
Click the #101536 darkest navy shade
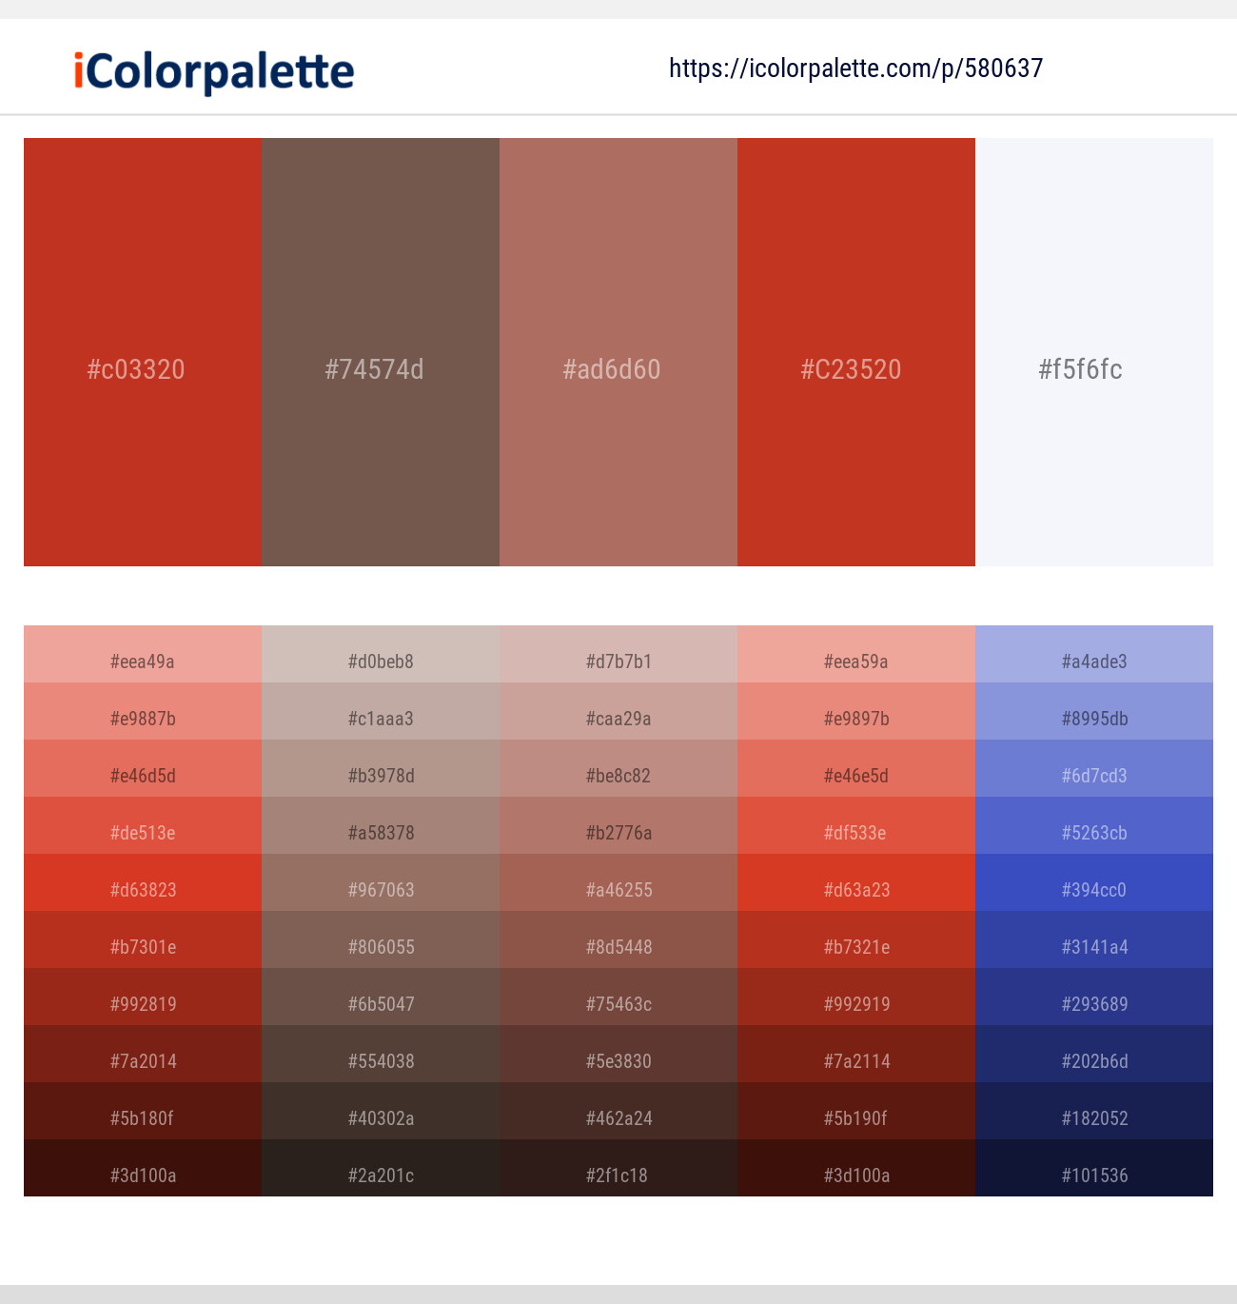1094,1168
